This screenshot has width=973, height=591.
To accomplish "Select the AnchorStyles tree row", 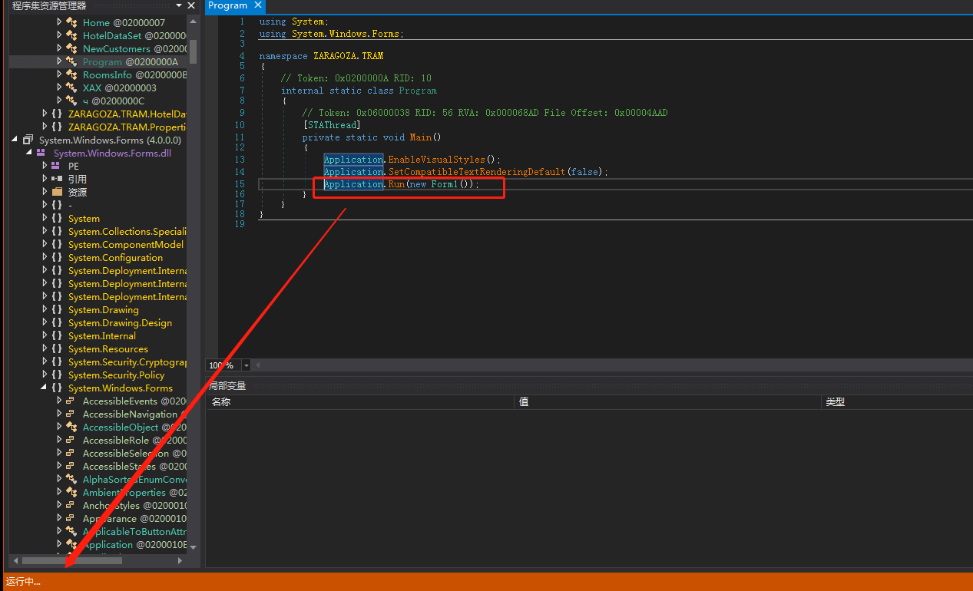I will pyautogui.click(x=98, y=505).
